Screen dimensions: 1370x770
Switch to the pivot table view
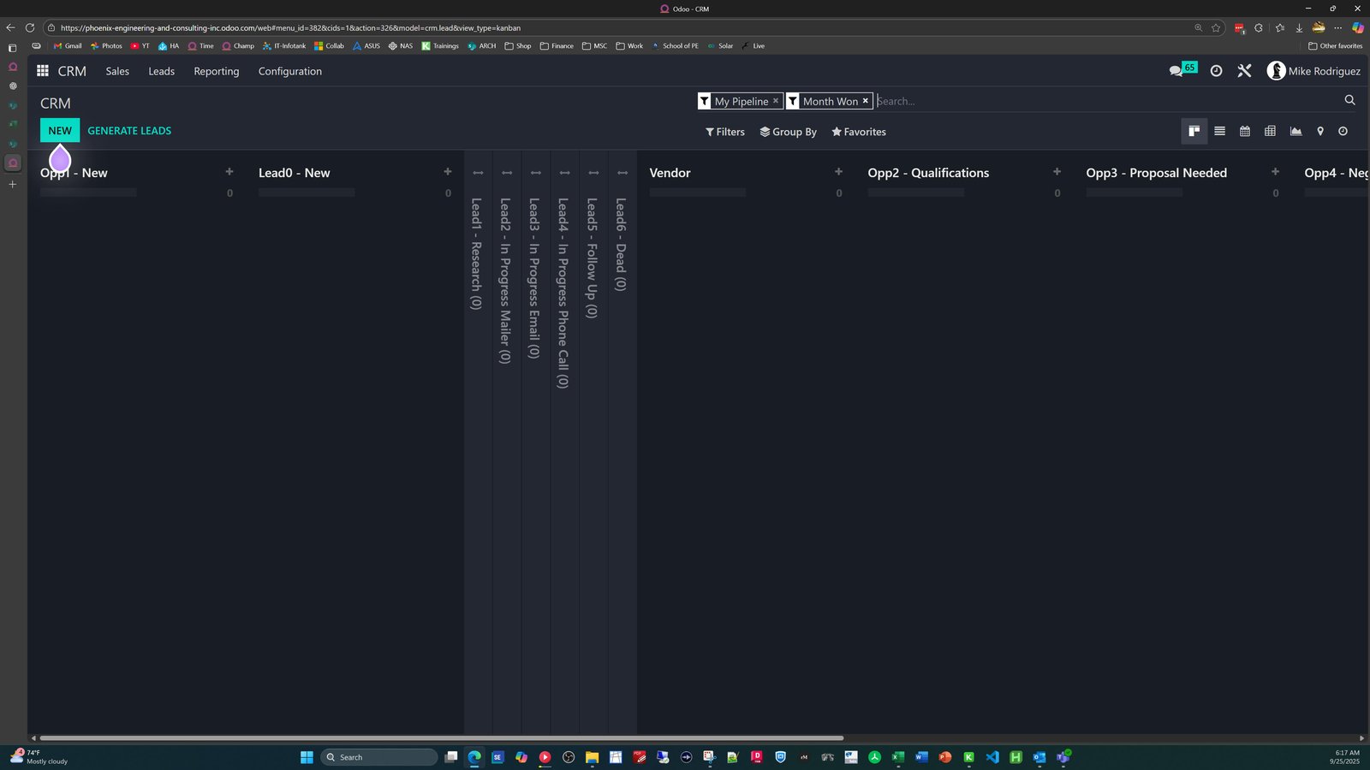(x=1270, y=131)
